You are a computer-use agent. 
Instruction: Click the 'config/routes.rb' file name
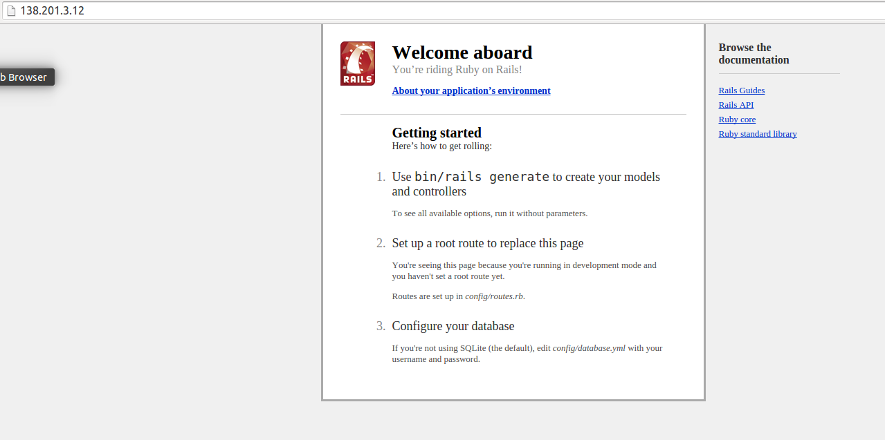point(494,296)
